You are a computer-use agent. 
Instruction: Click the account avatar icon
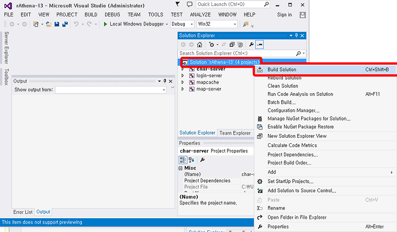[x=302, y=15]
